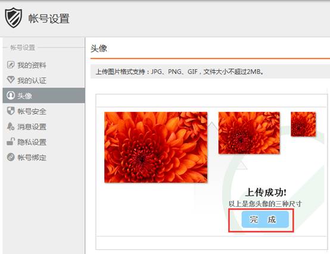The height and width of the screenshot is (254, 330).
Task: Click the large flower avatar preview
Action: 155,147
